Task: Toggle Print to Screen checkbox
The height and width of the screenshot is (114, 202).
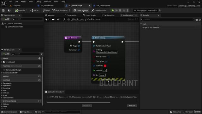Action: point(109,57)
